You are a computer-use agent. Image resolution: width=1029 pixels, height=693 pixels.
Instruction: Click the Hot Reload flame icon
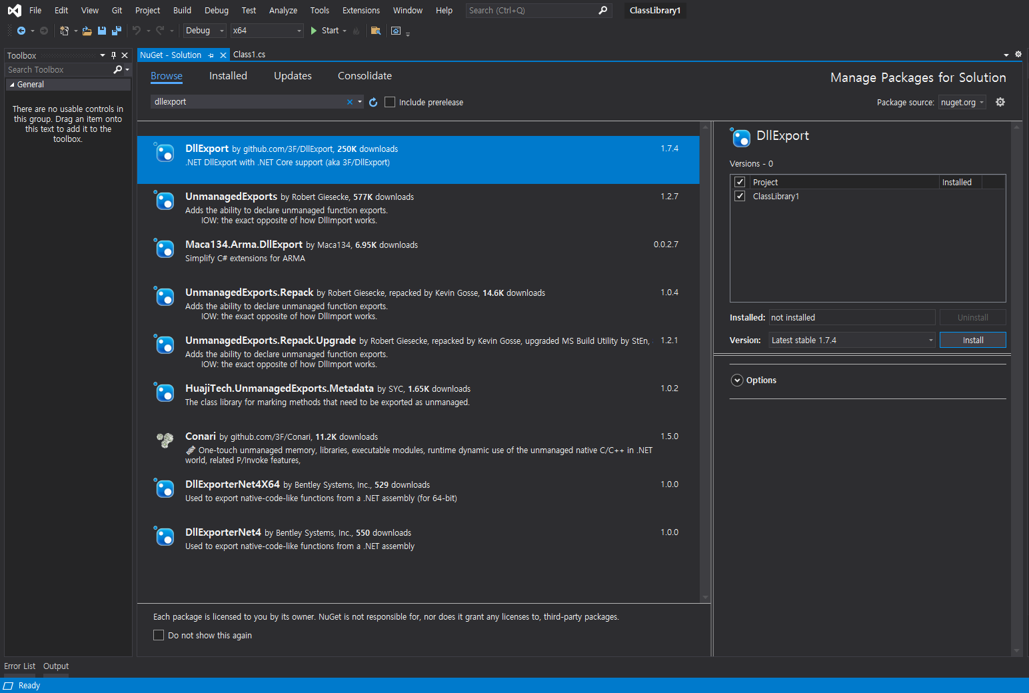357,31
